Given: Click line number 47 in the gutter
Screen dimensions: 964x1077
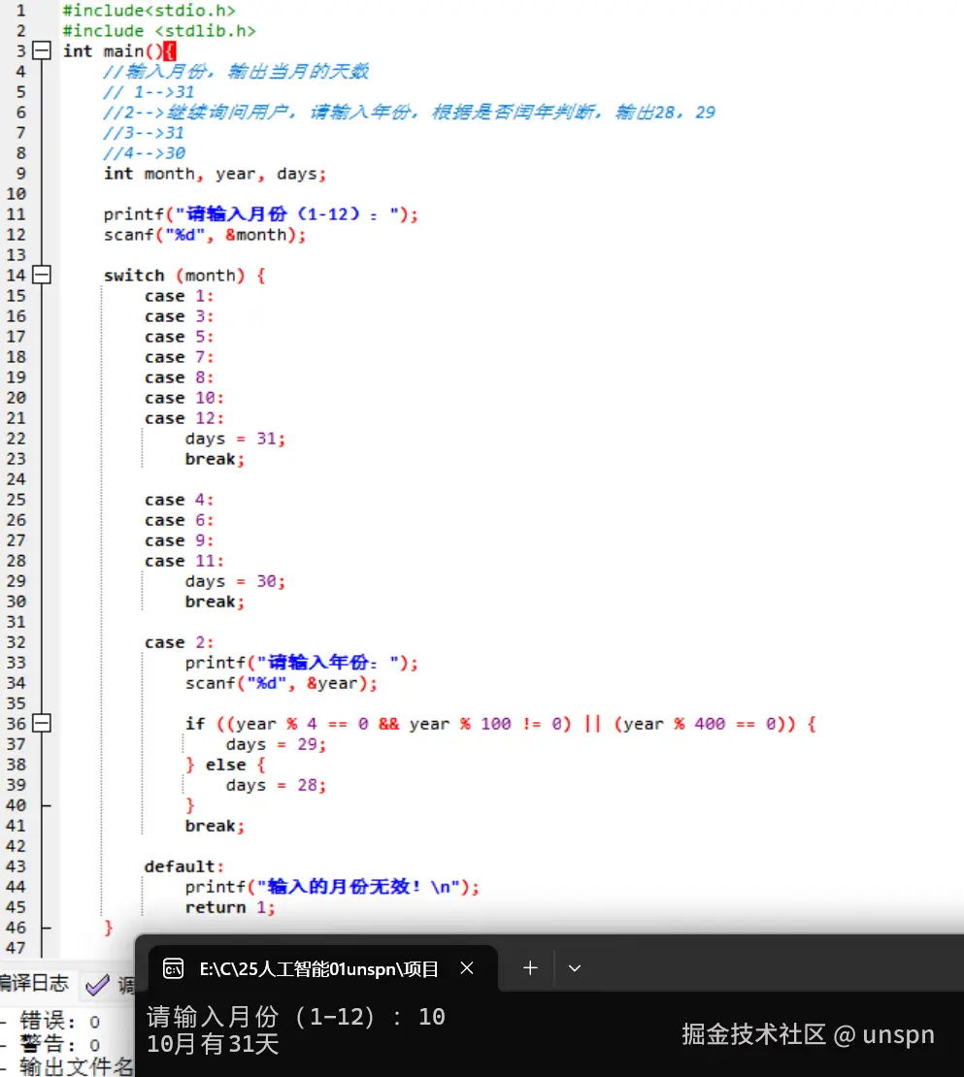Looking at the screenshot, I should [16, 948].
